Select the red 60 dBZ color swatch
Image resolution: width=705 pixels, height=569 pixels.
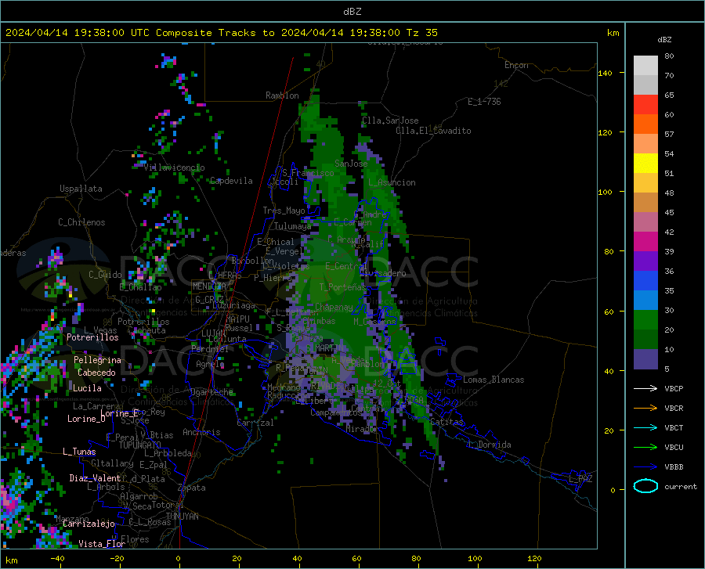645,105
